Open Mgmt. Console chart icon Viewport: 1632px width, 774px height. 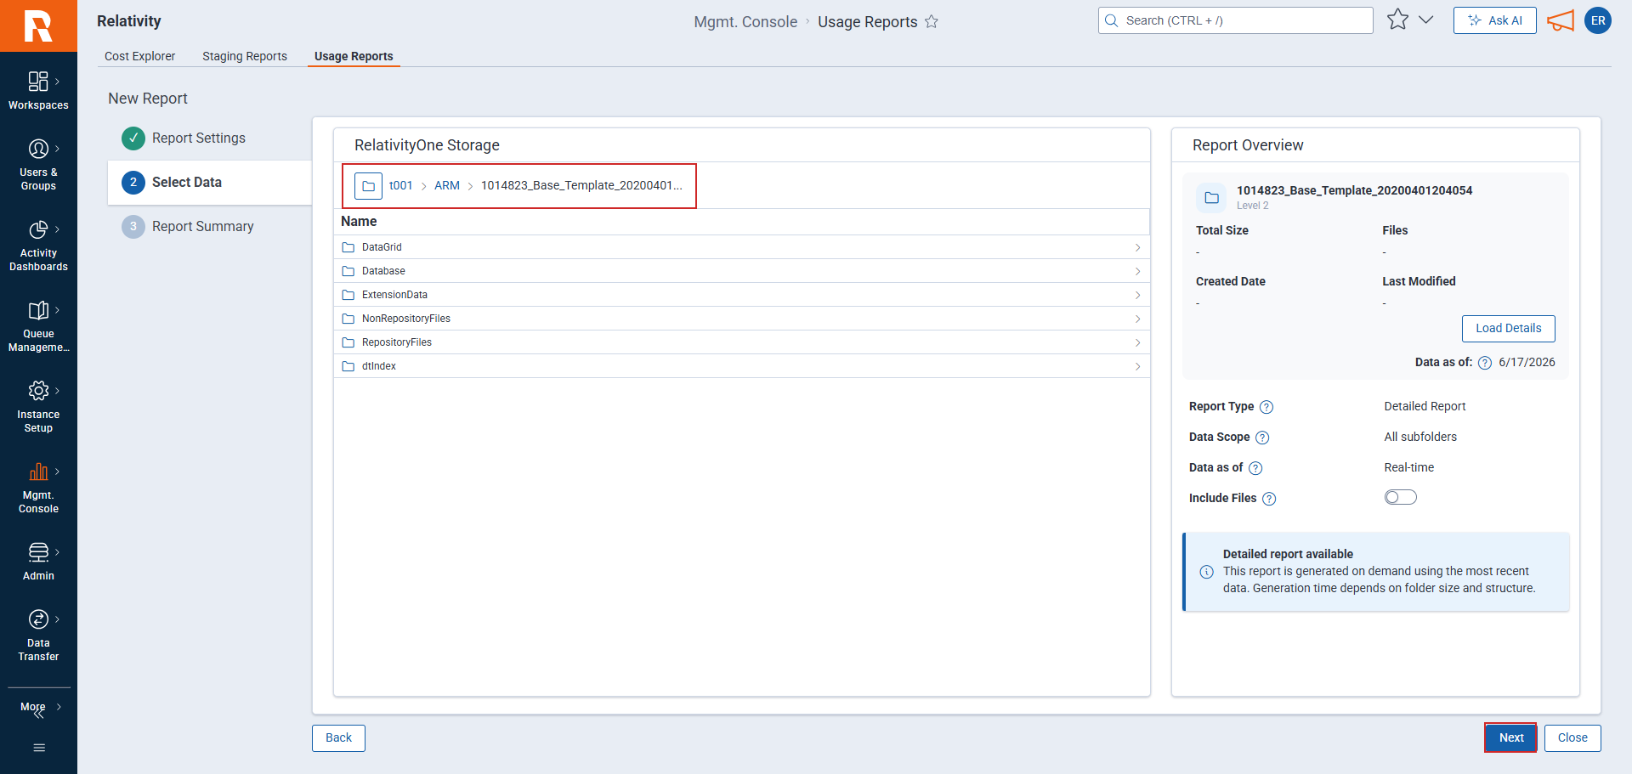pos(38,472)
